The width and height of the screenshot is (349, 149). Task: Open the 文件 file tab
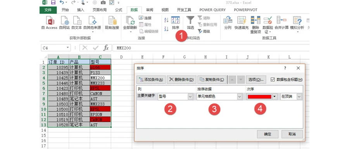tap(48, 10)
